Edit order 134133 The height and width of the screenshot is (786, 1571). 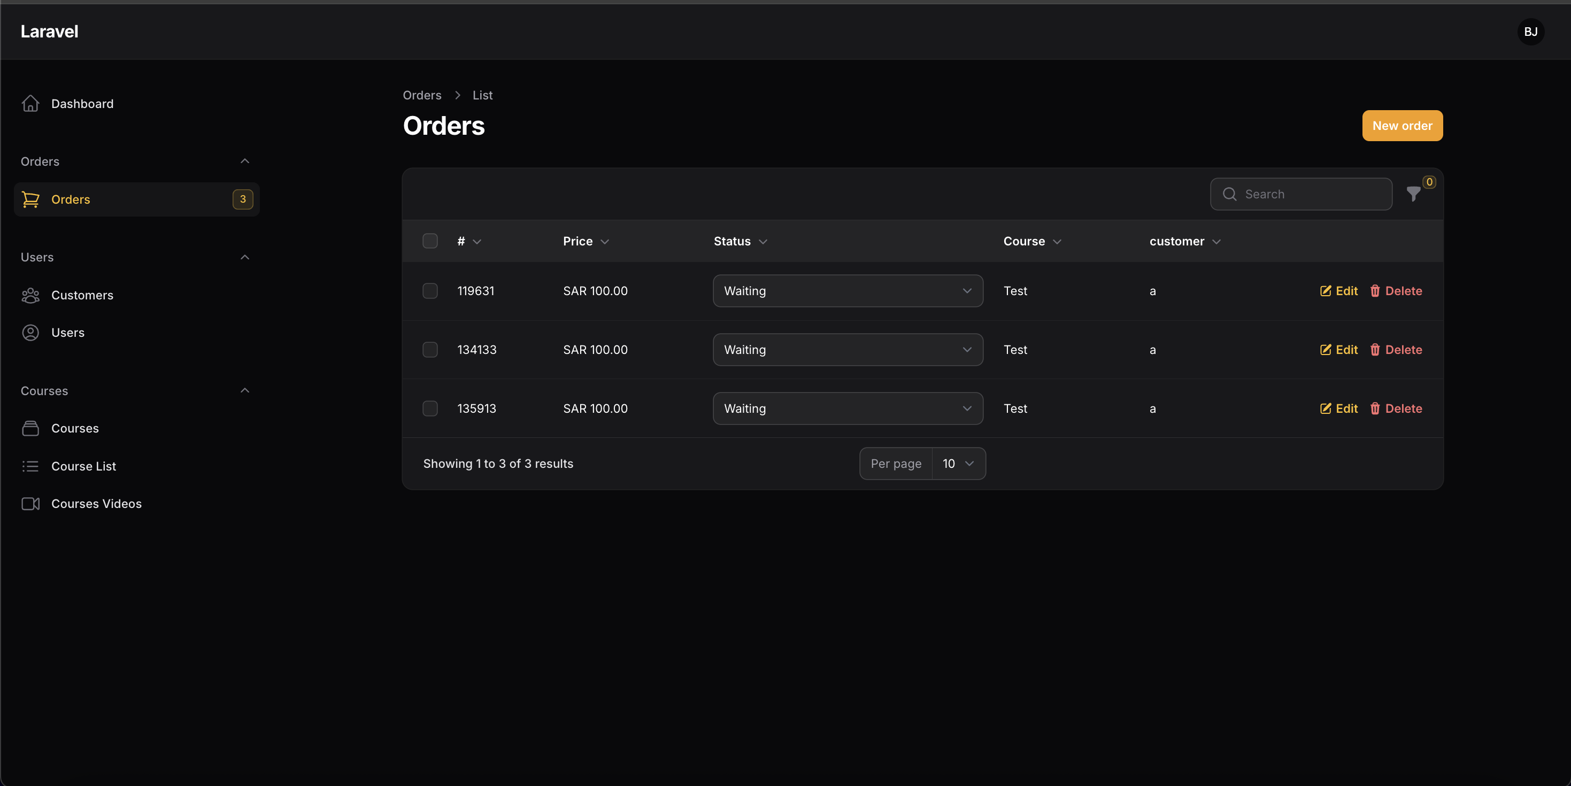click(x=1338, y=349)
